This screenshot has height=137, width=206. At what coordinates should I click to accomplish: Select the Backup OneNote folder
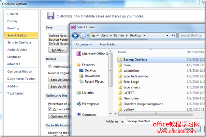click(x=135, y=59)
